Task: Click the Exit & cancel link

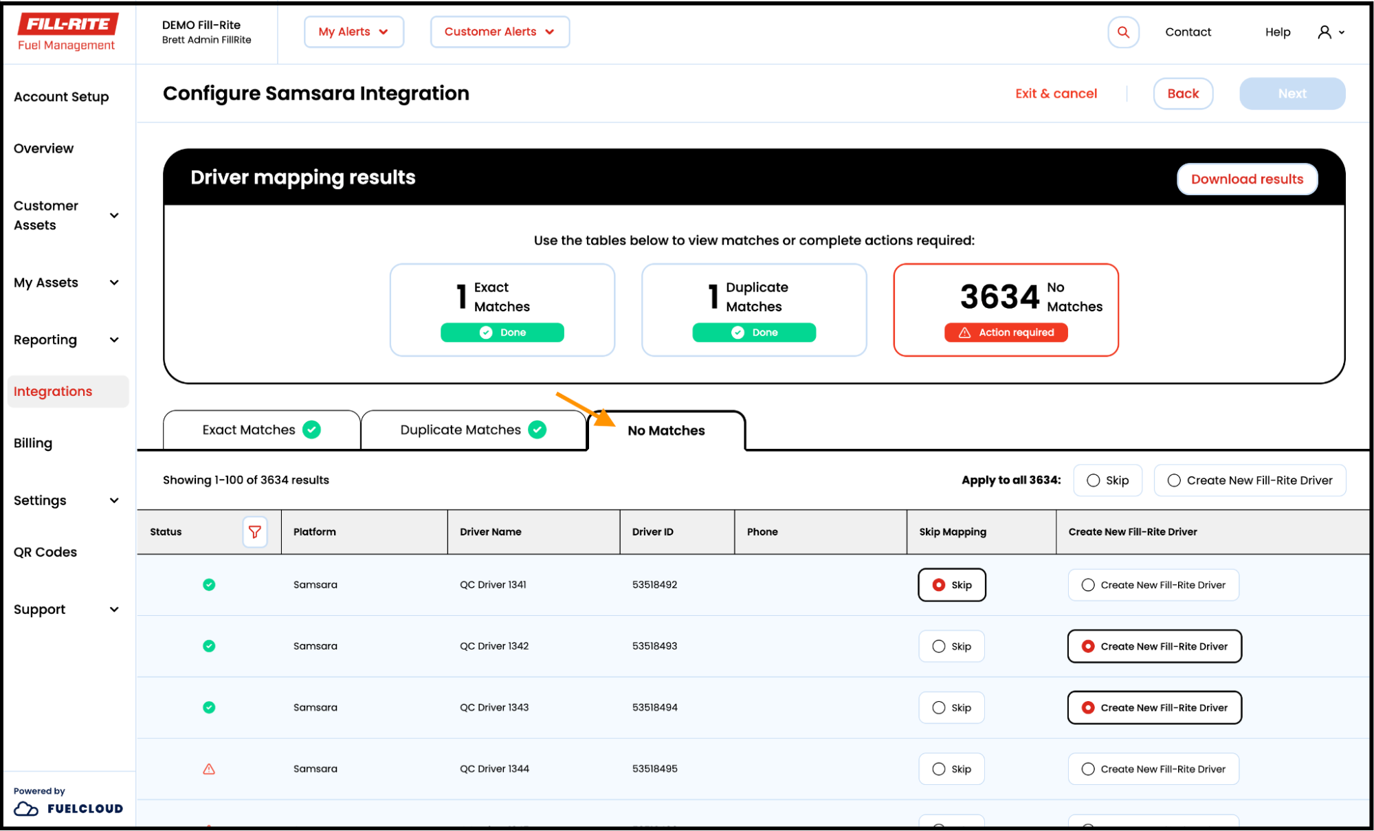Action: point(1056,93)
